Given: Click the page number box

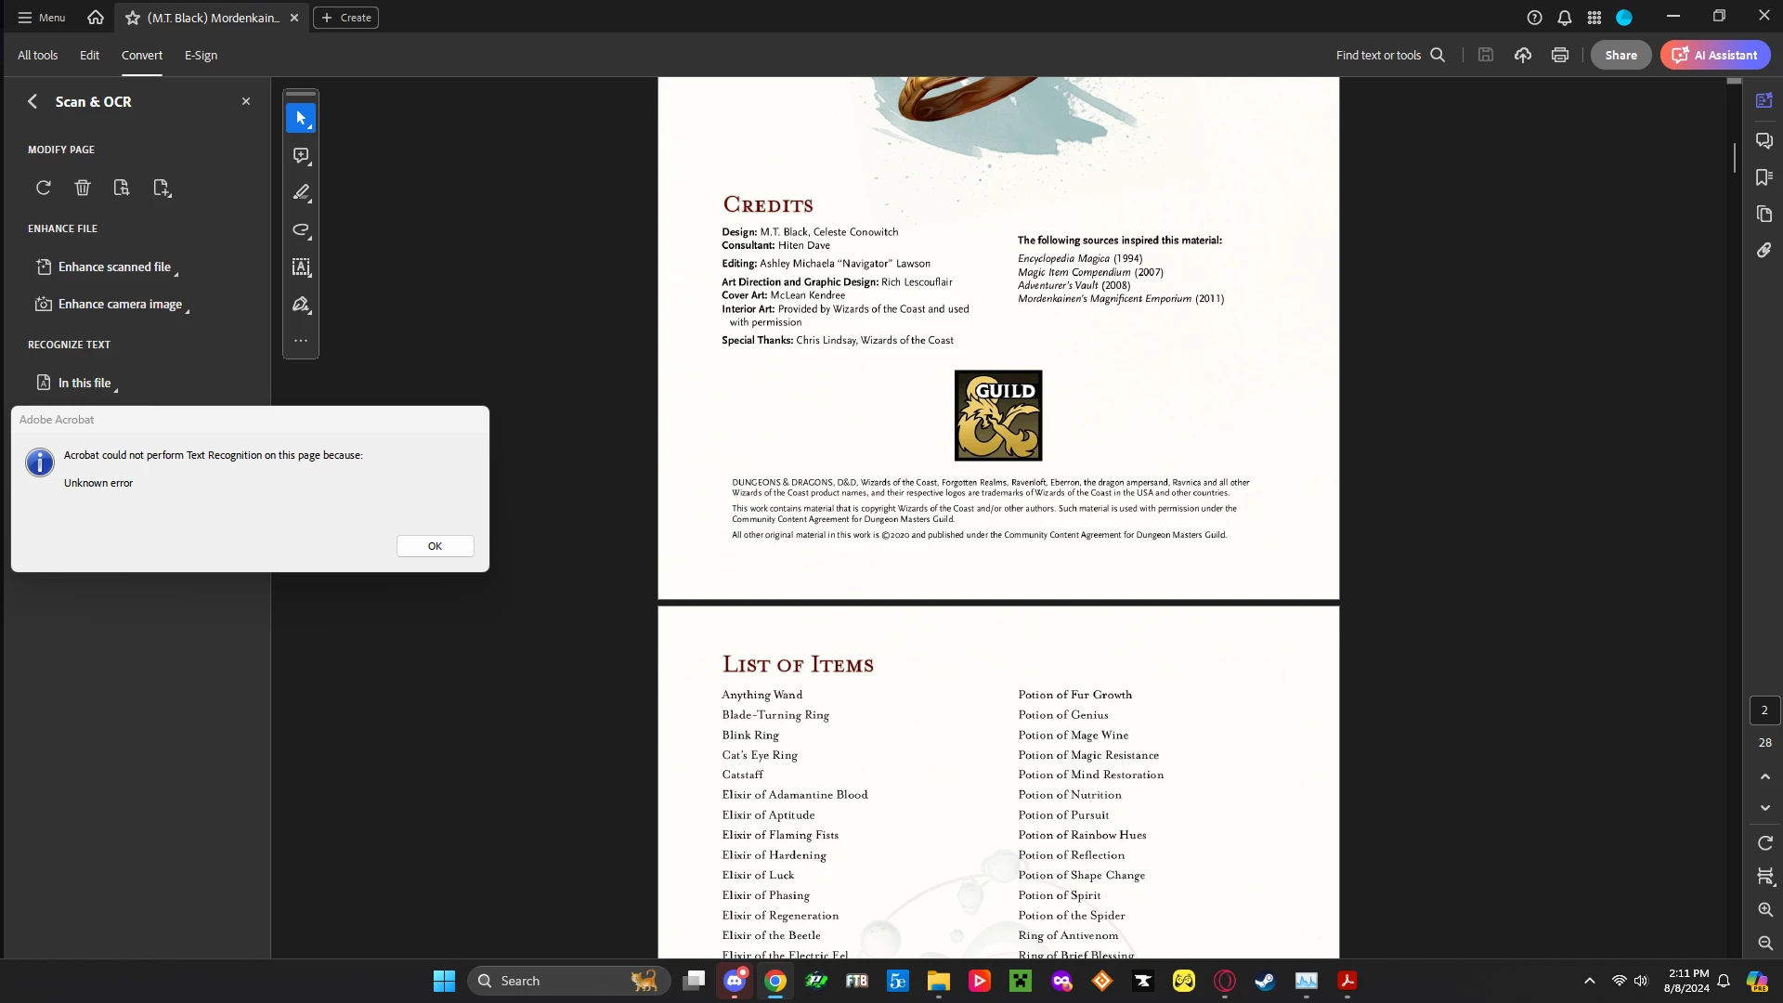Looking at the screenshot, I should [1764, 710].
